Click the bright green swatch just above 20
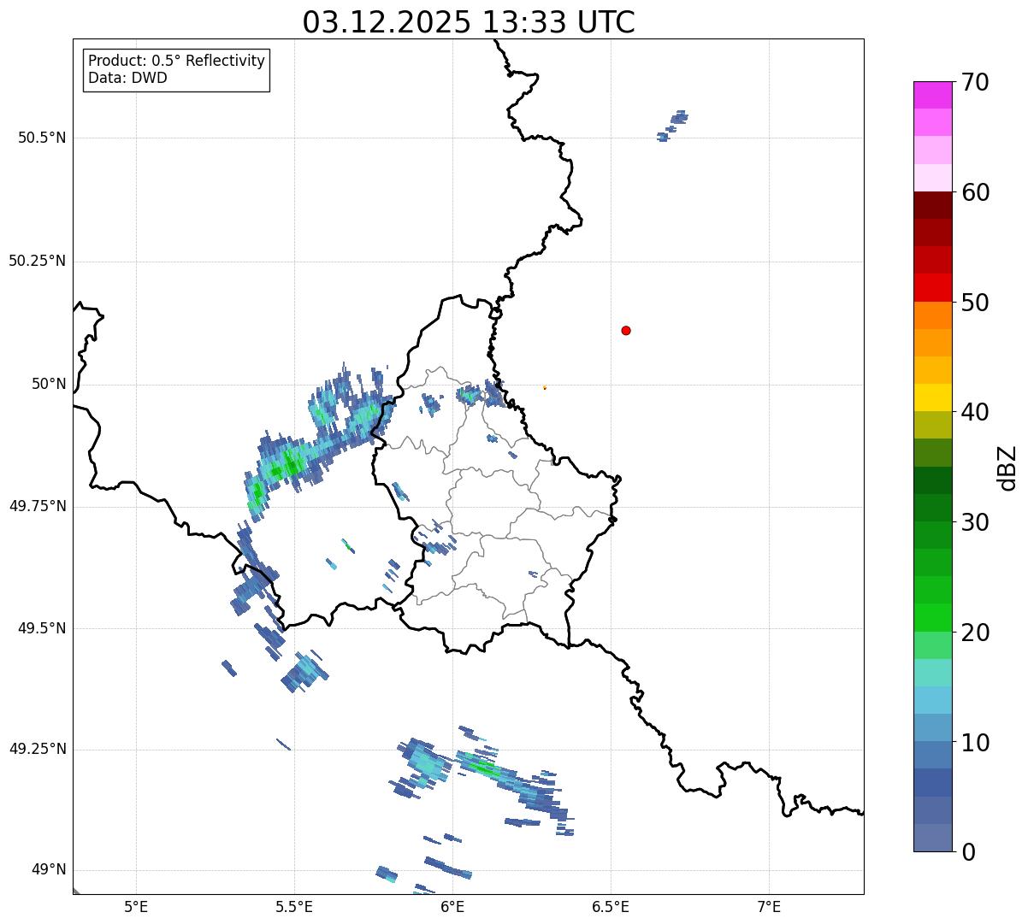Image resolution: width=1028 pixels, height=924 pixels. pyautogui.click(x=933, y=618)
